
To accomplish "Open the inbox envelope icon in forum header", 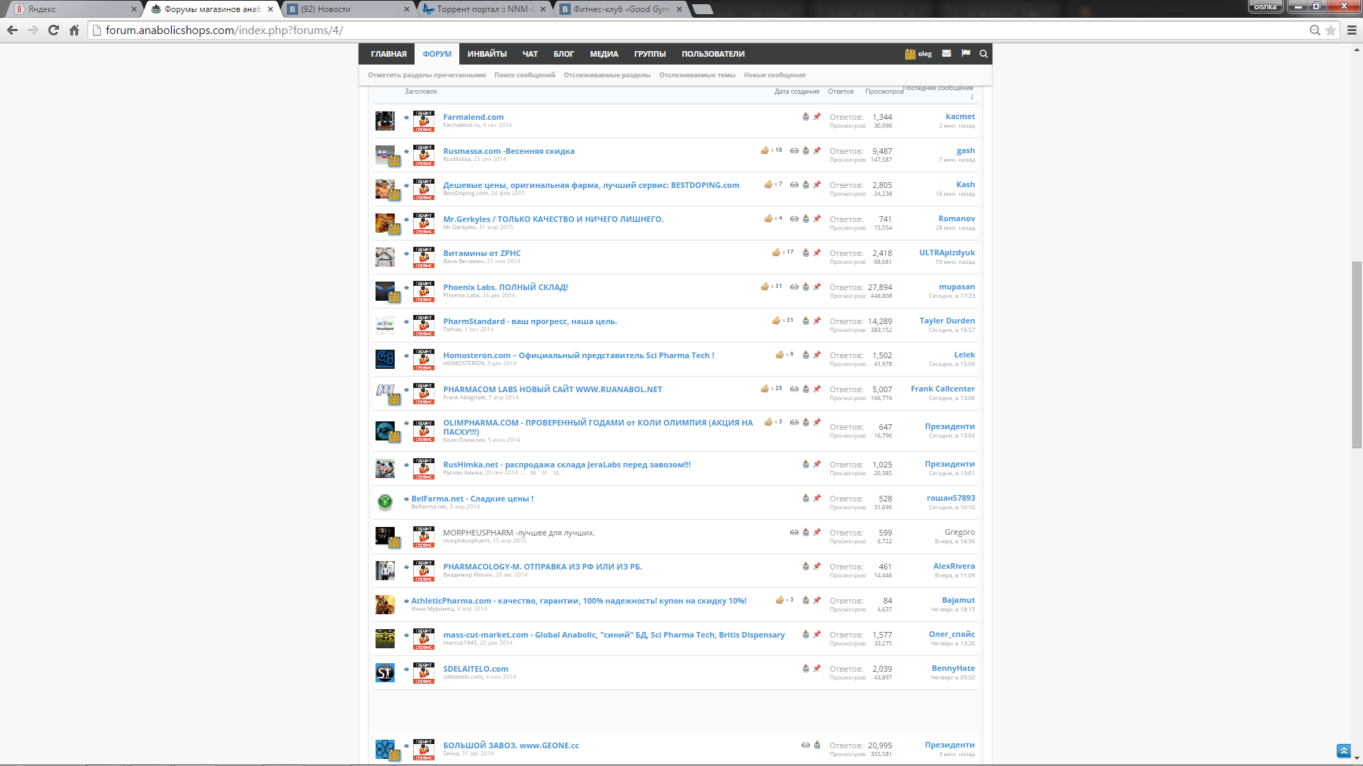I will point(946,53).
